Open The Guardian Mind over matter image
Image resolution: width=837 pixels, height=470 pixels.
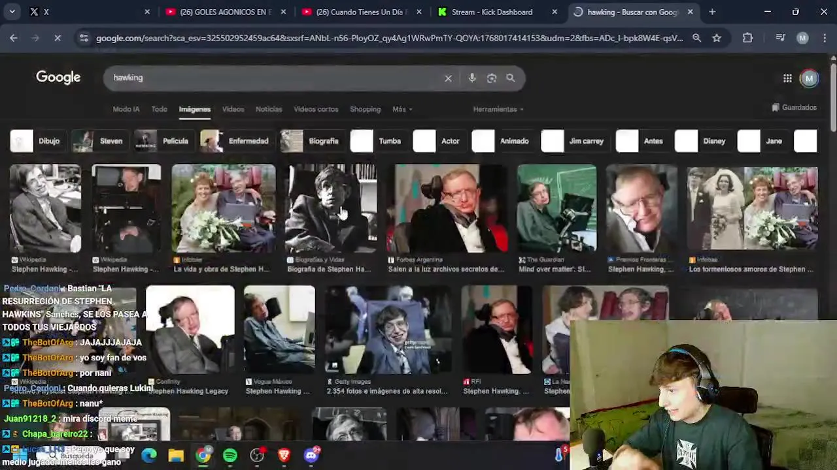tap(556, 209)
